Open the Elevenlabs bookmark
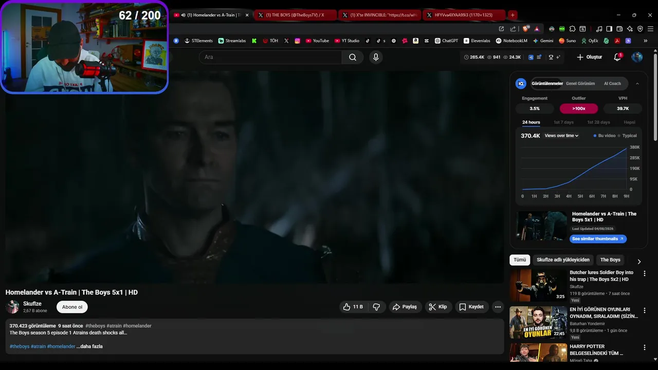Viewport: 658px width, 370px height. [477, 41]
